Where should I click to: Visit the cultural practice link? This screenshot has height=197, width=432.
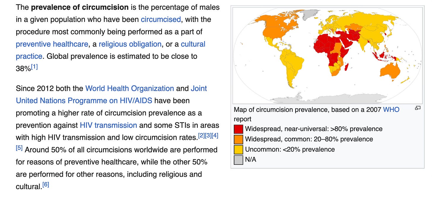[x=110, y=50]
